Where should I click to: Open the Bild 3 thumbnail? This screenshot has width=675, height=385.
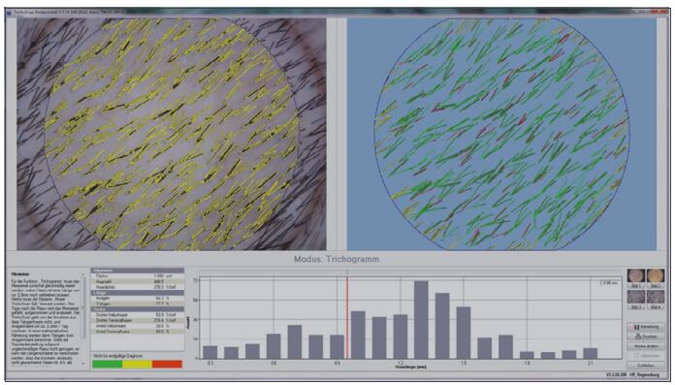(636, 297)
